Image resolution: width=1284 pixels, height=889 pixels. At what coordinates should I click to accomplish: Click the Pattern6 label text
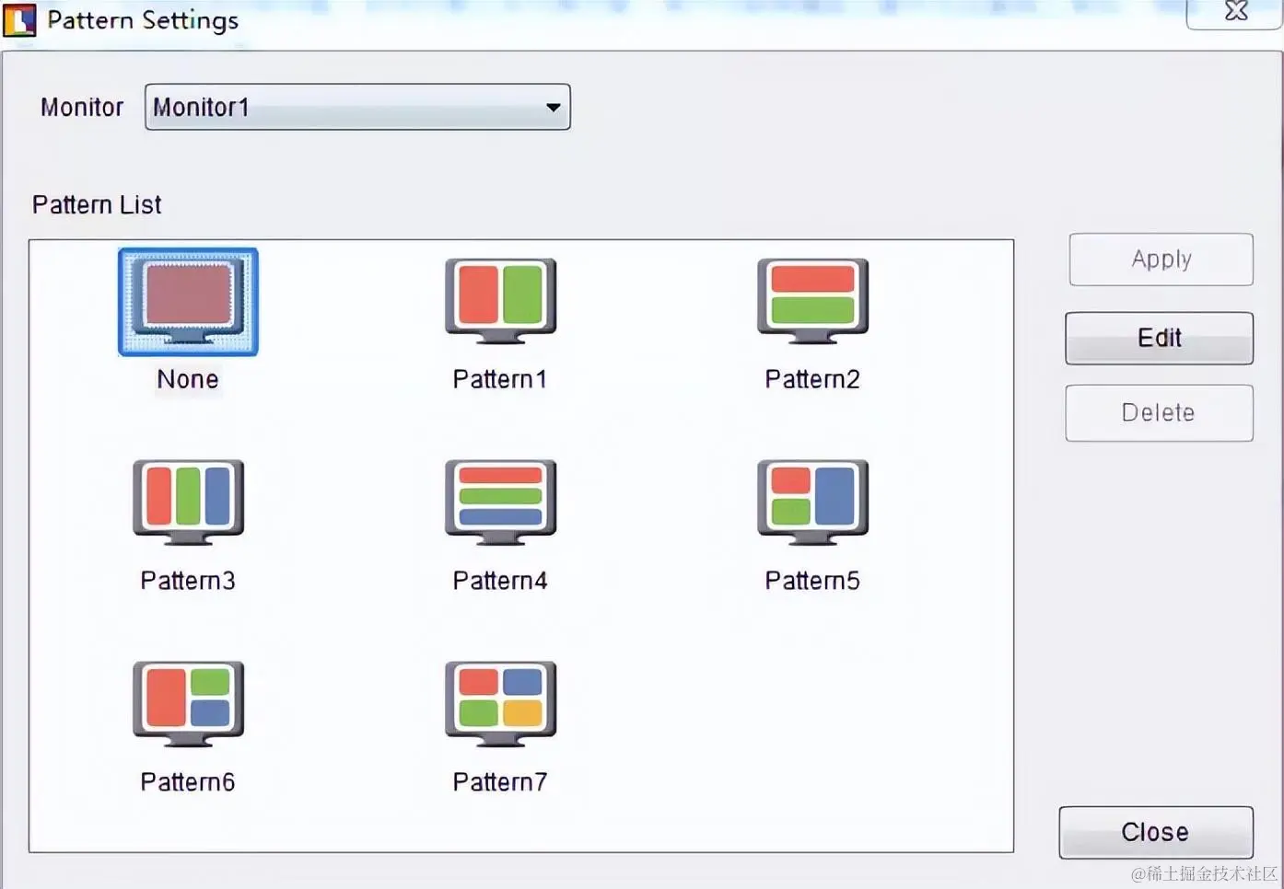[x=188, y=782]
